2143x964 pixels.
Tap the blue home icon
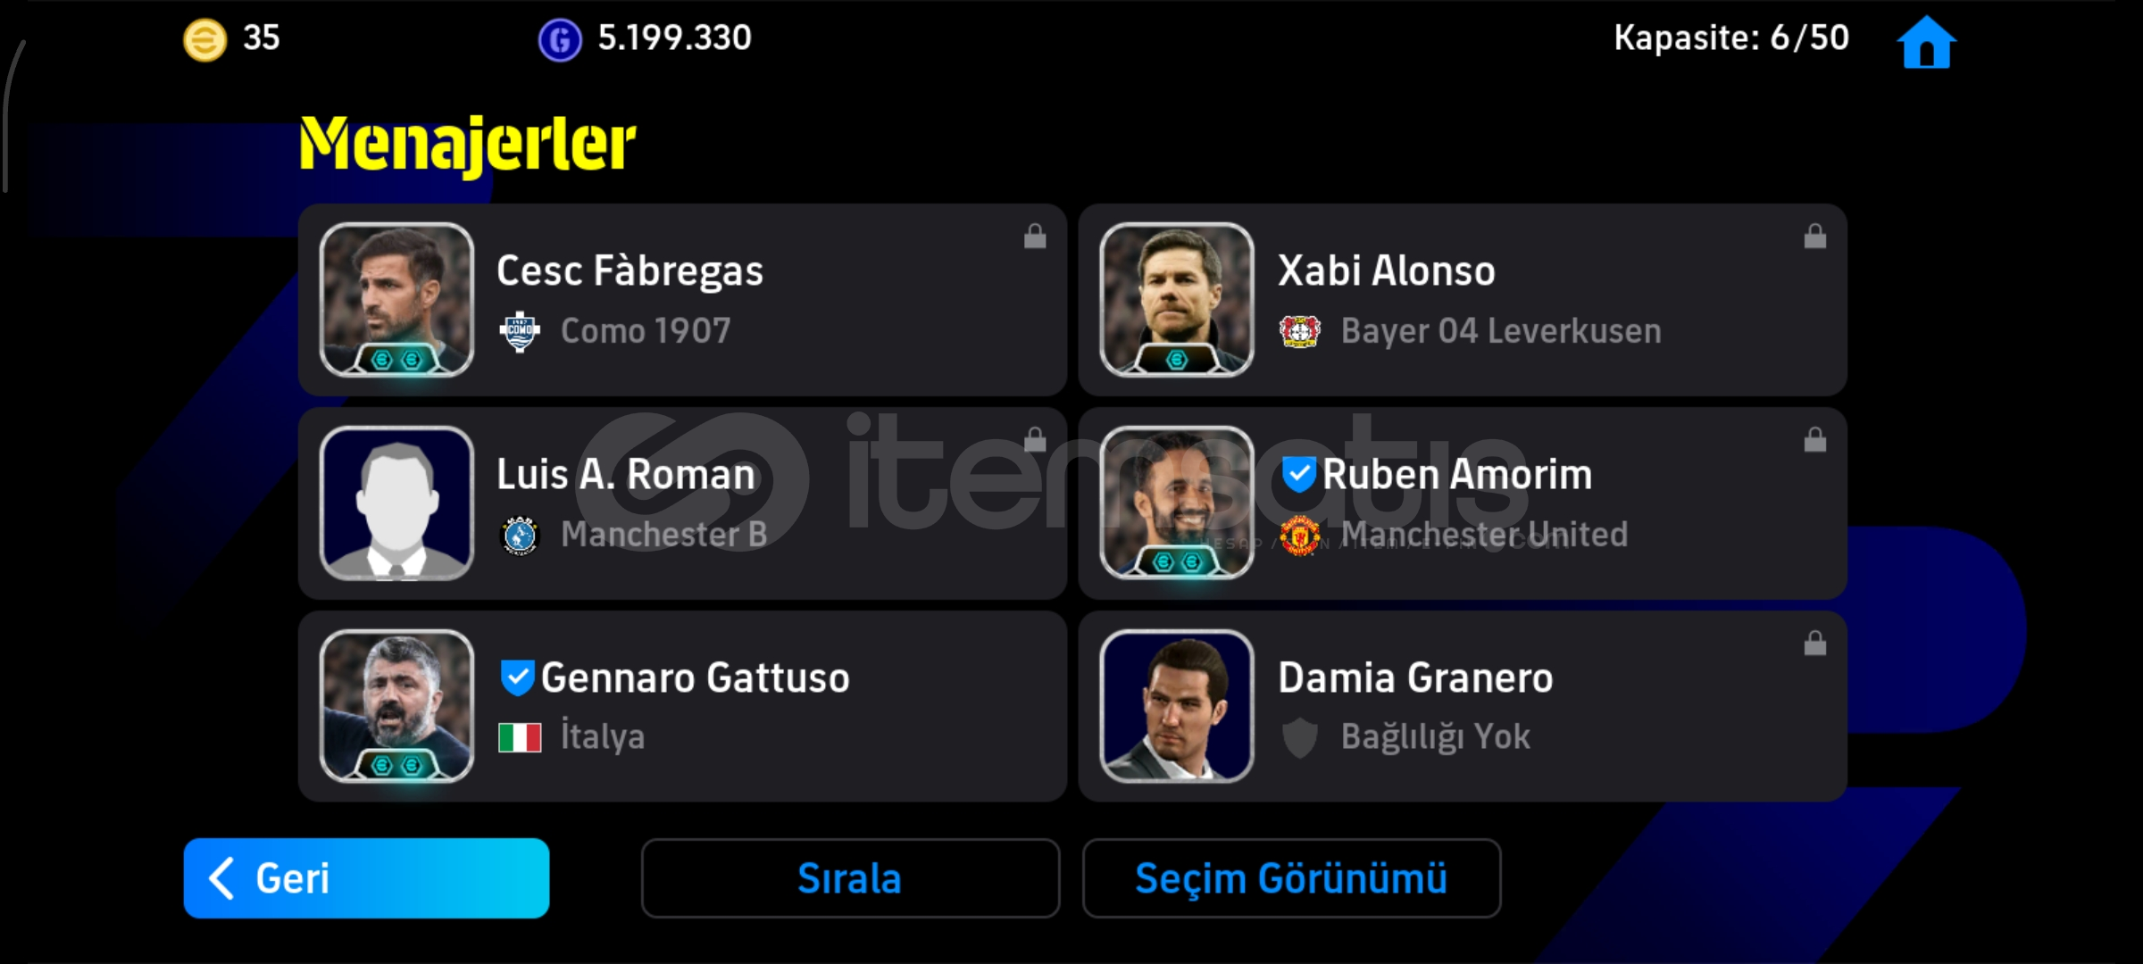pos(1926,42)
